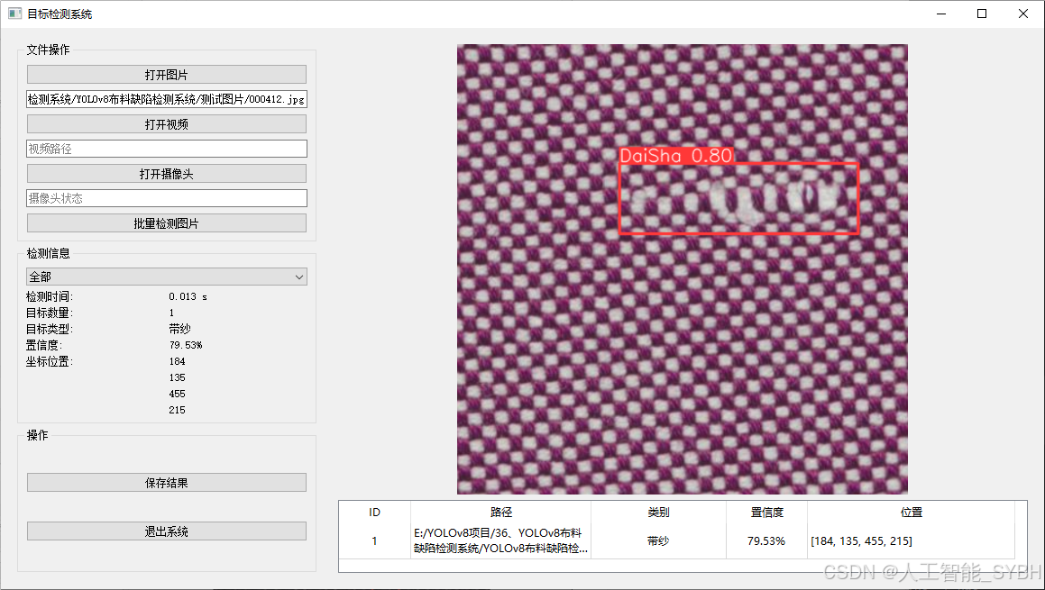
Task: Click the results table 置信度 column header
Action: 766,513
